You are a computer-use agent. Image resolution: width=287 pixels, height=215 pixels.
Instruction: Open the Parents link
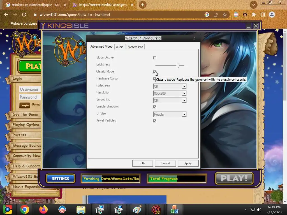tap(19, 135)
